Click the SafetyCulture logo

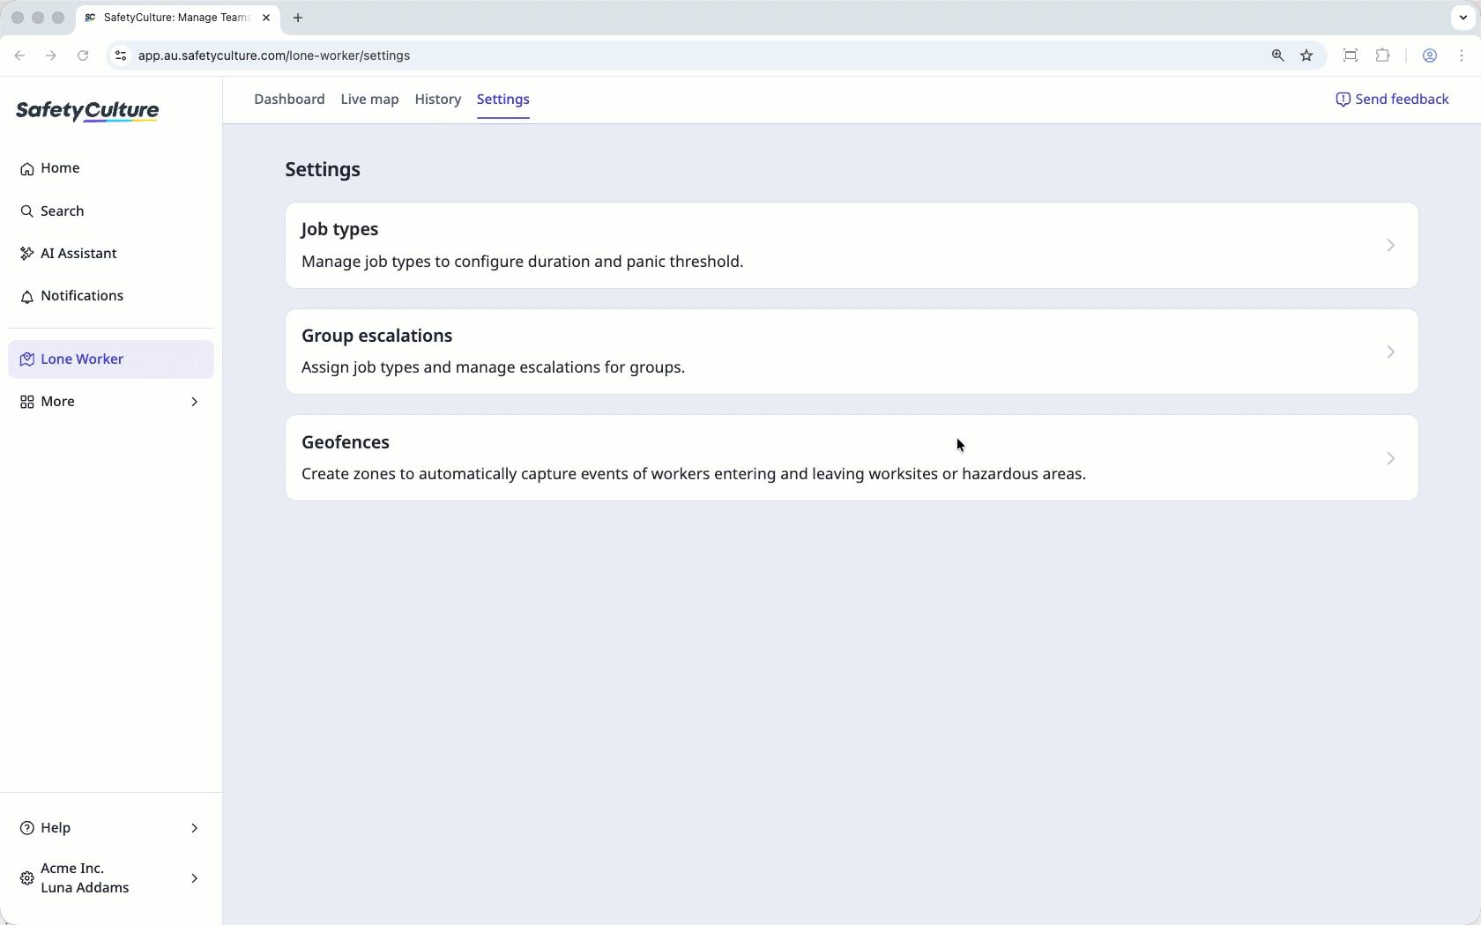[87, 111]
